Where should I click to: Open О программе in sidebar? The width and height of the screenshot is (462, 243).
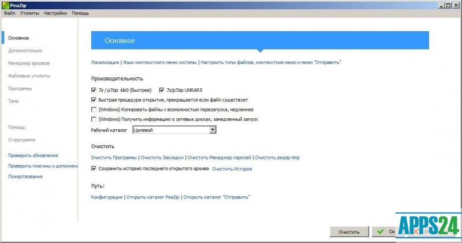tap(21, 140)
